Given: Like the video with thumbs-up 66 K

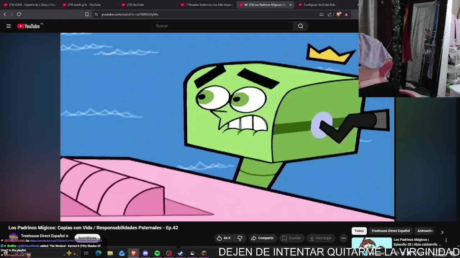Looking at the screenshot, I should [x=224, y=238].
